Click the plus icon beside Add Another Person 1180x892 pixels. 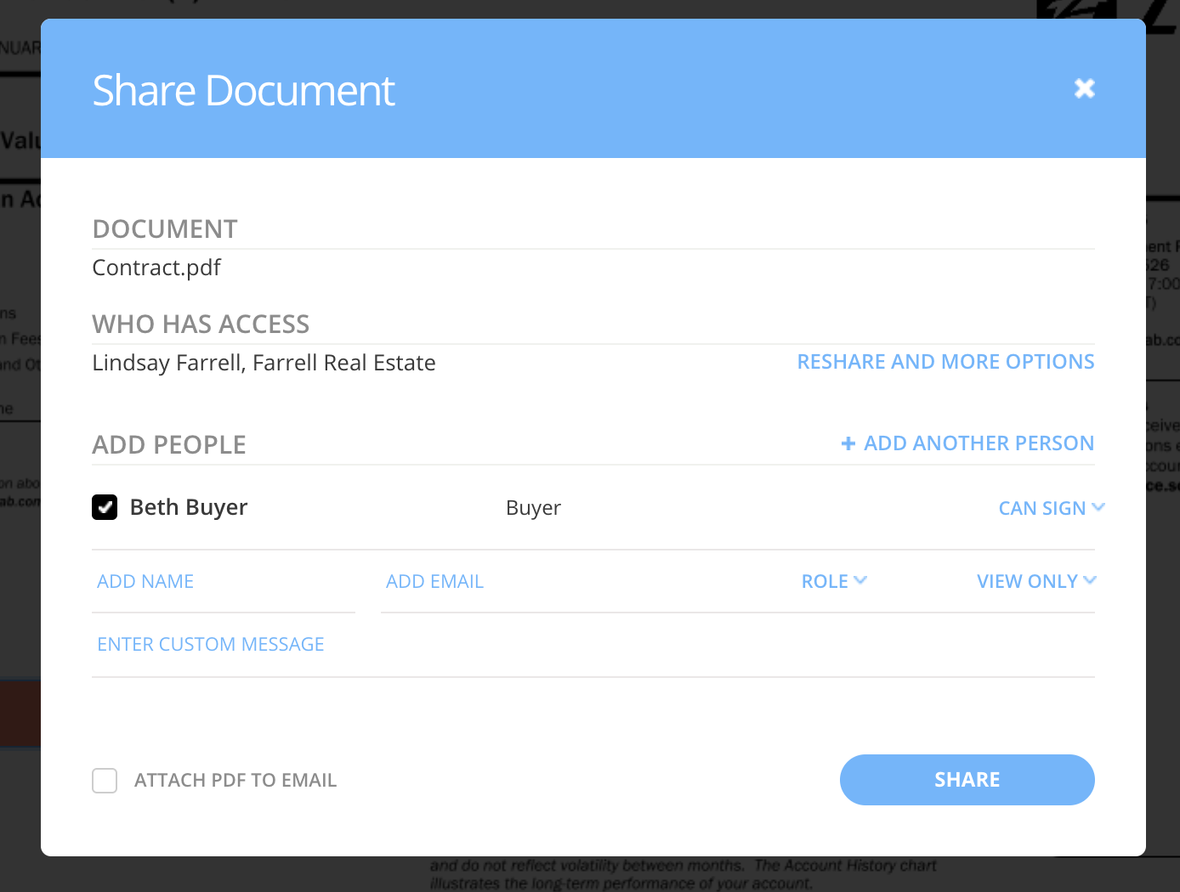click(x=848, y=443)
